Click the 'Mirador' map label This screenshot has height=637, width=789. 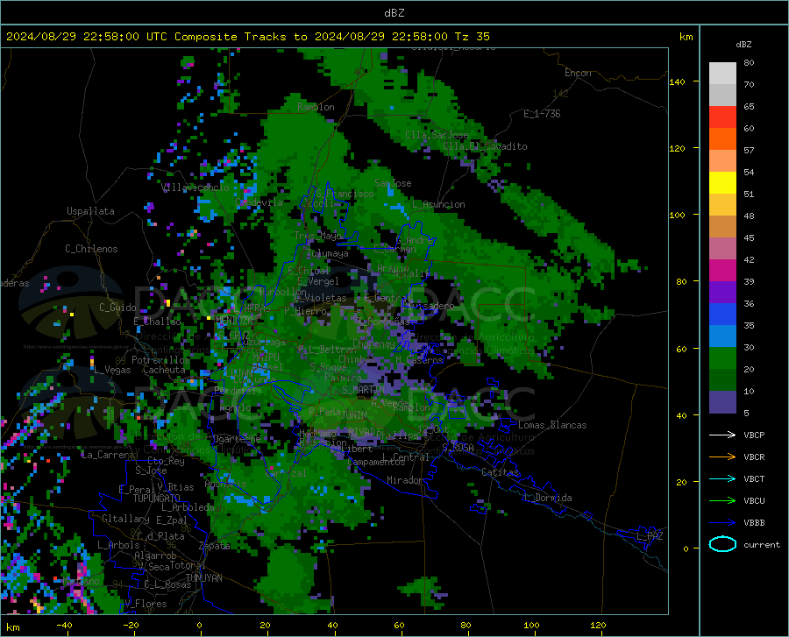click(x=405, y=480)
